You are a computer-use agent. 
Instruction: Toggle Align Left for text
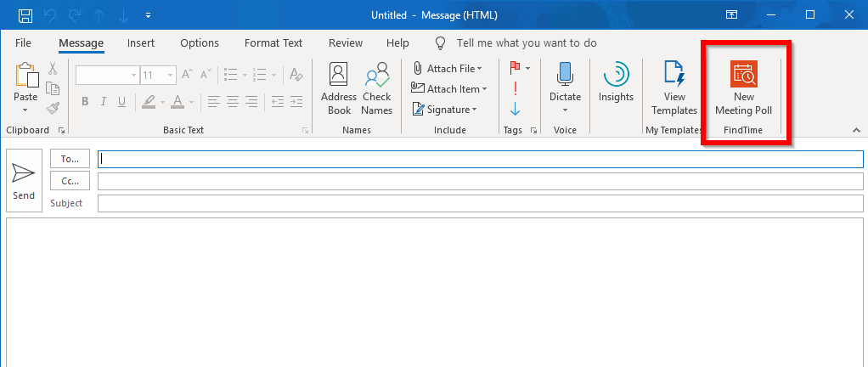click(x=214, y=101)
